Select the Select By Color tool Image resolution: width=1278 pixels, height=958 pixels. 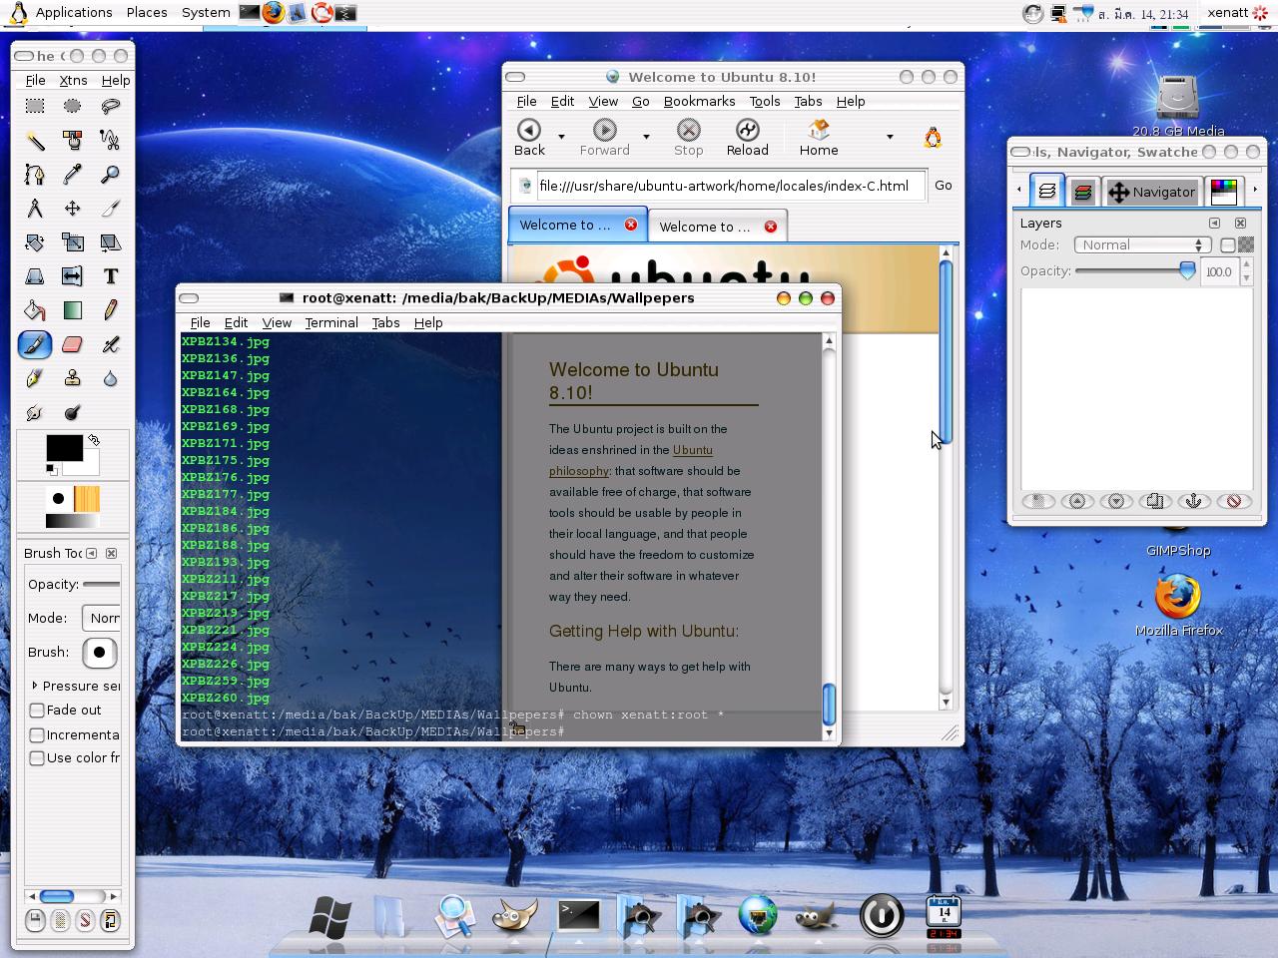[x=72, y=141]
